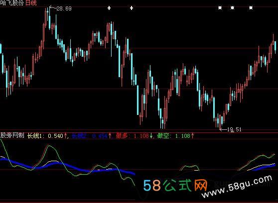The image size is (278, 203).
Task: Select the first white asterisk marker at top
Action: click(x=220, y=8)
